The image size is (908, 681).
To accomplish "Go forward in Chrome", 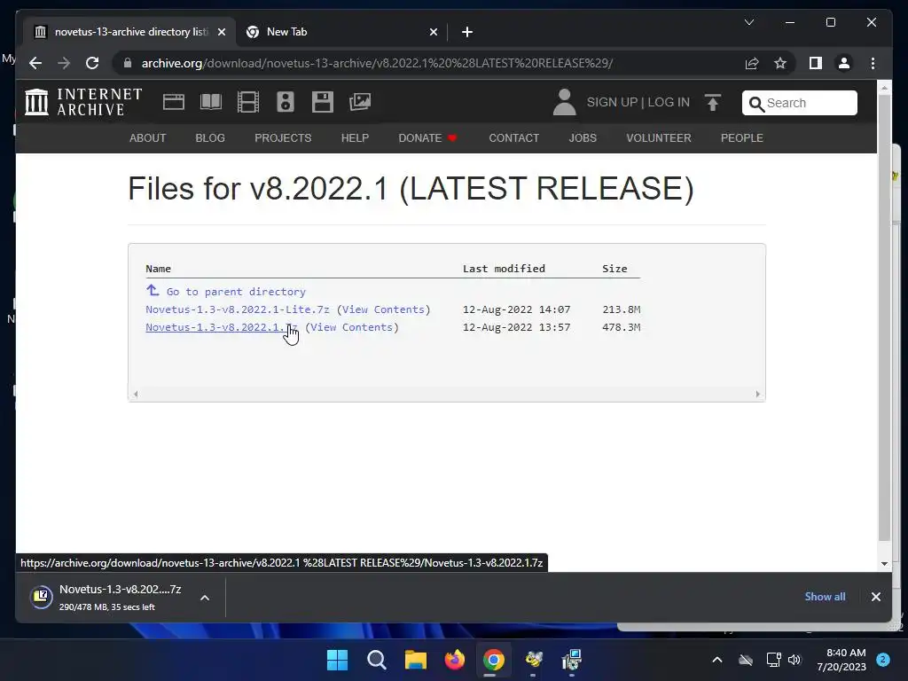I will (x=64, y=63).
